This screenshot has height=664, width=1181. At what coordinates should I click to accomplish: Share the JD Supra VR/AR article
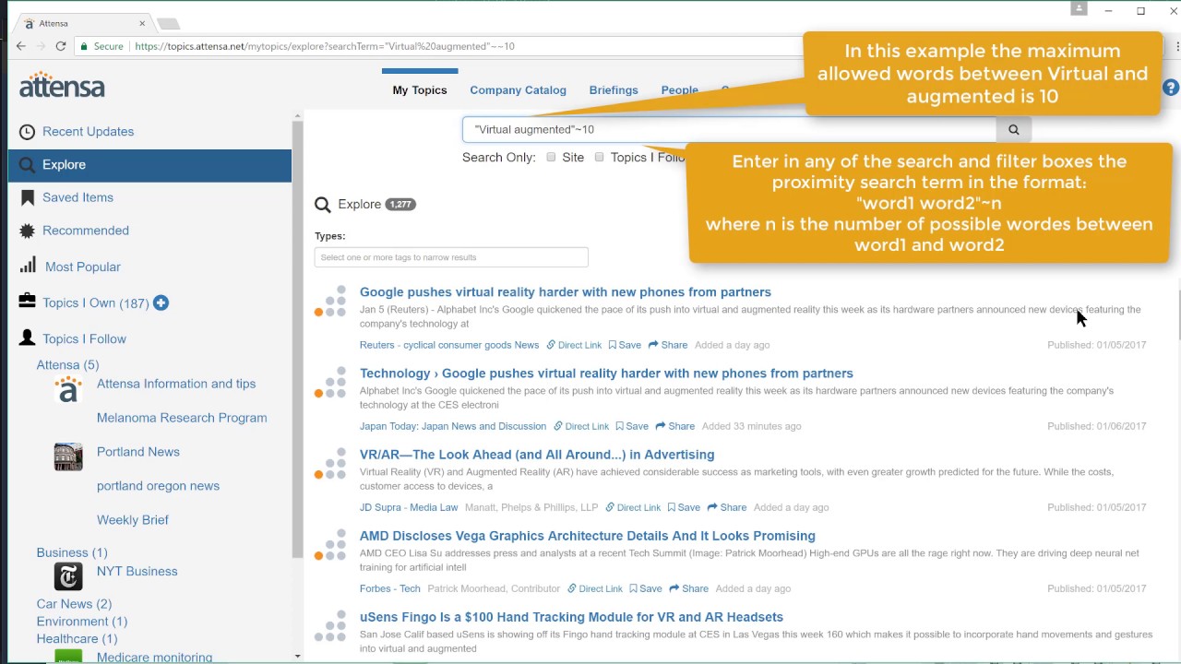(x=727, y=507)
